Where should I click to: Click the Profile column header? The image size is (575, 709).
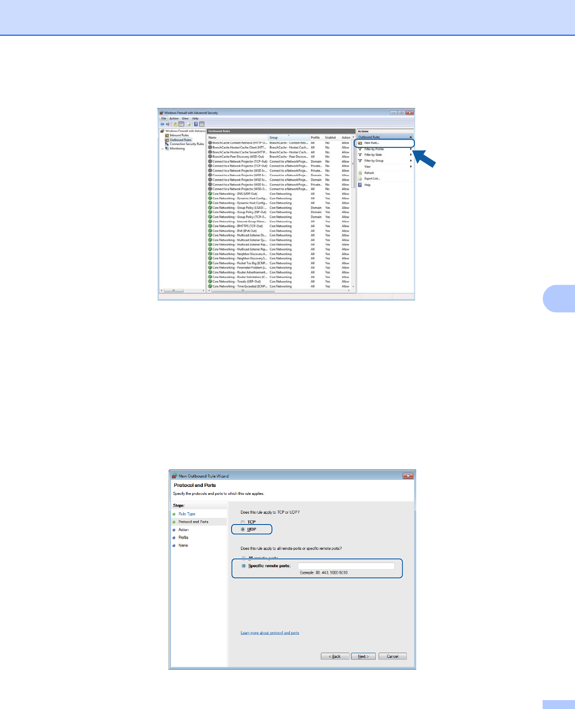coord(315,138)
